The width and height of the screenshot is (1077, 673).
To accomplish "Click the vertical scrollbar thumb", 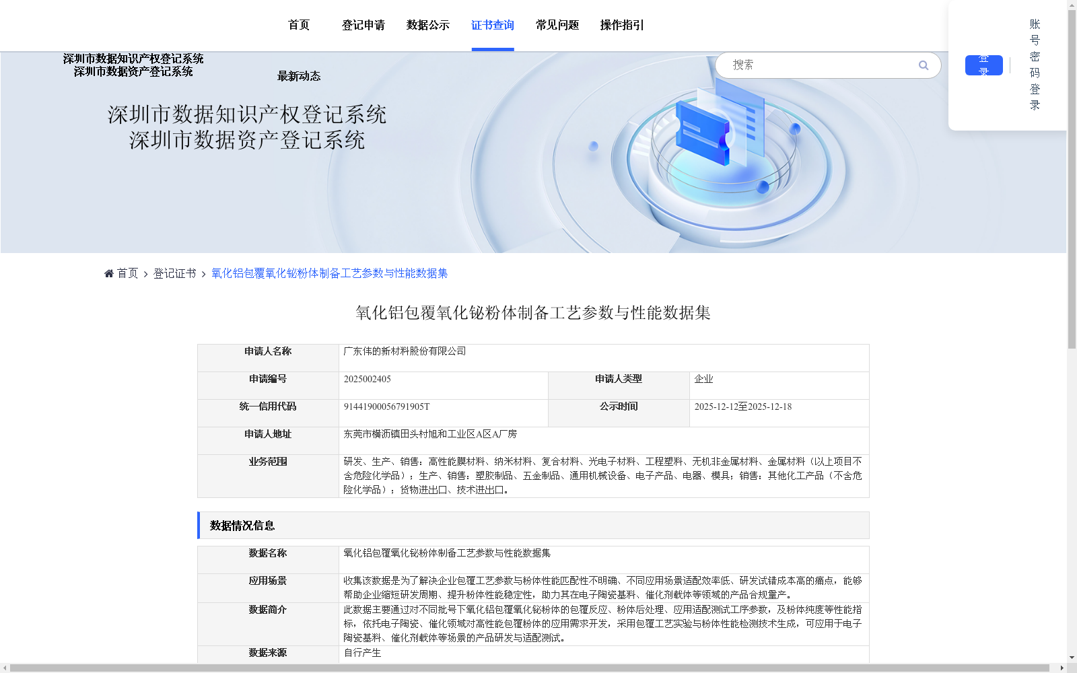I will [1072, 179].
